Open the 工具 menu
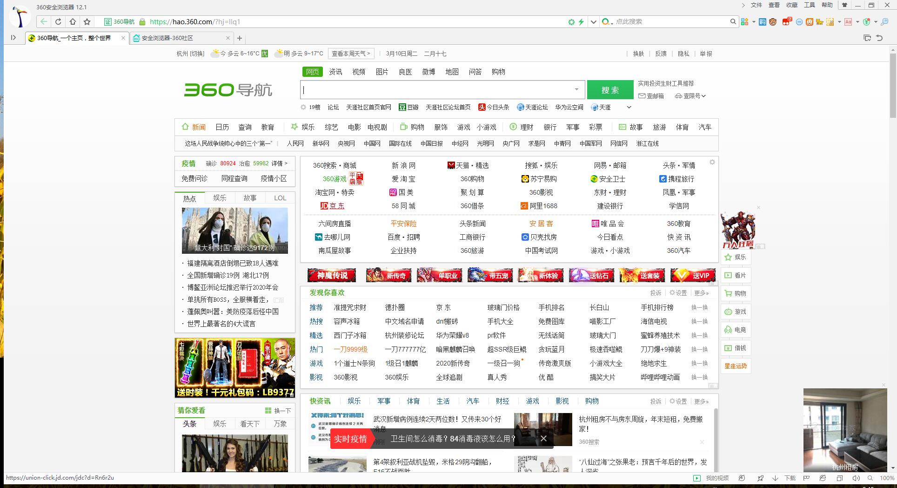 (809, 5)
